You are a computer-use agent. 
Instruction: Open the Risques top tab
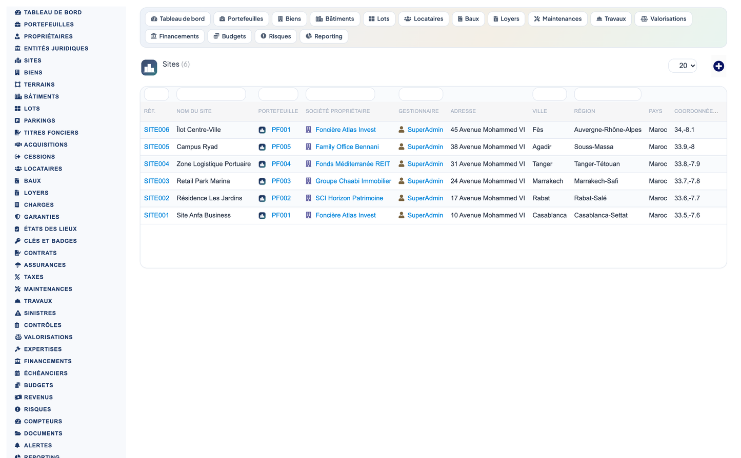coord(275,36)
